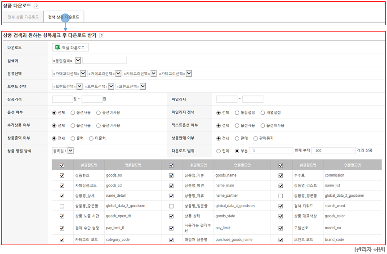Uncheck the 상품 상태 goods_state field

tap(171, 216)
